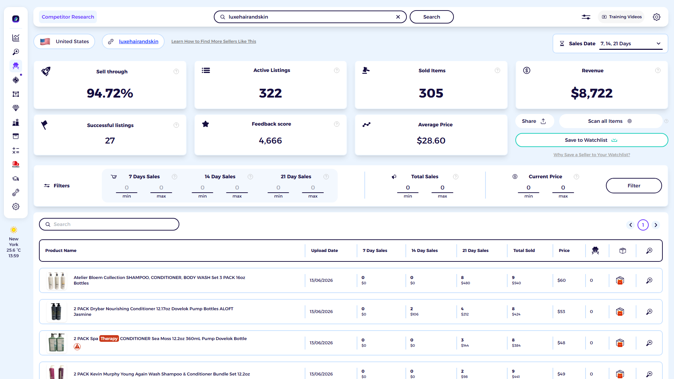Open Learn How to Find More Sellers link

pos(214,41)
